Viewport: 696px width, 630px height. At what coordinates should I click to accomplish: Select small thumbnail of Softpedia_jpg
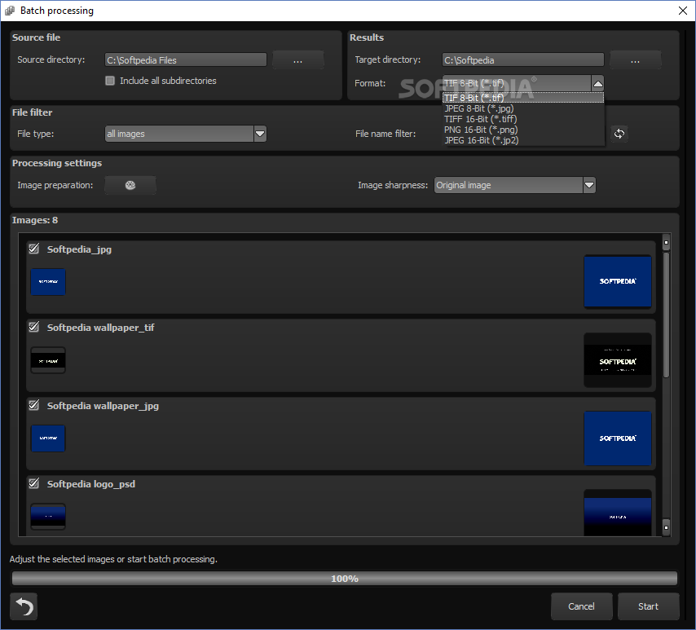click(48, 281)
